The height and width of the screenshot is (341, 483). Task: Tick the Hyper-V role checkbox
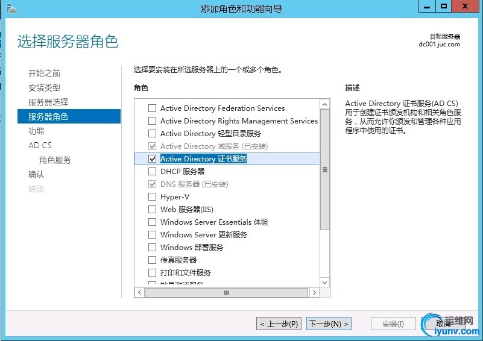pyautogui.click(x=152, y=196)
